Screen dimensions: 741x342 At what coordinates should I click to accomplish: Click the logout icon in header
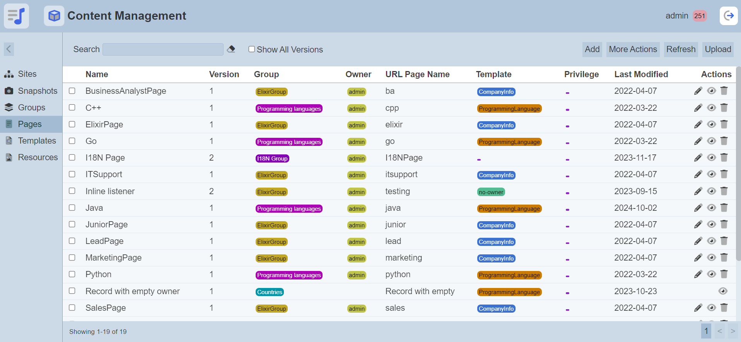[729, 16]
